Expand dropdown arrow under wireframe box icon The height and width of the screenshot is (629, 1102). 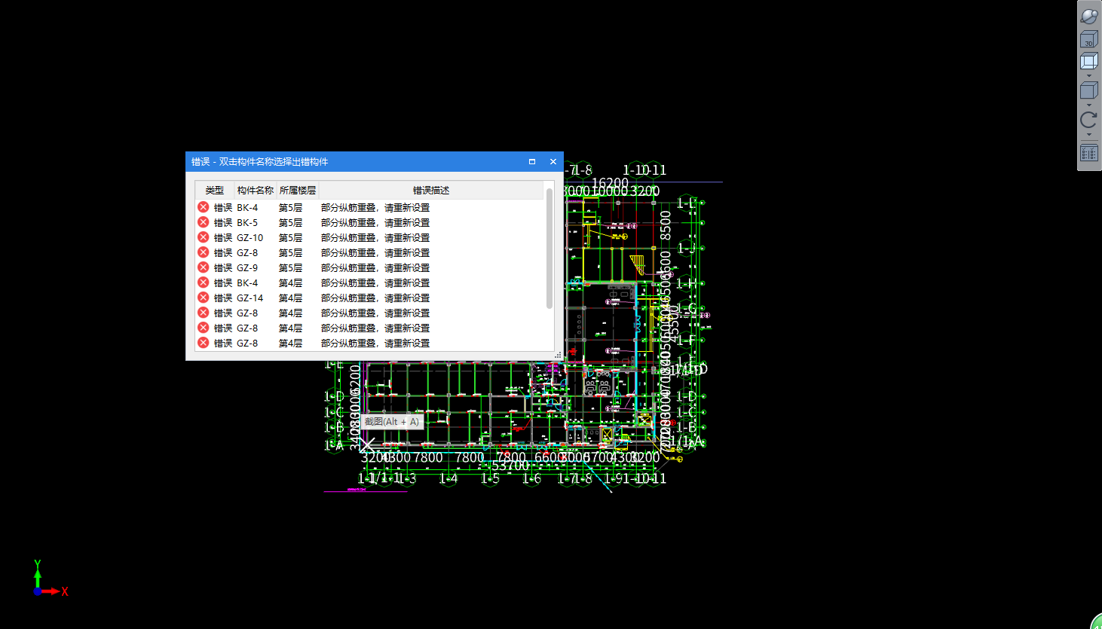pyautogui.click(x=1089, y=76)
